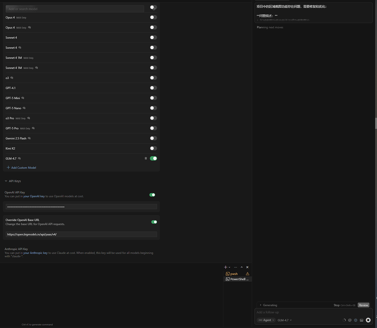Click the Review button
The height and width of the screenshot is (328, 377).
point(363,305)
